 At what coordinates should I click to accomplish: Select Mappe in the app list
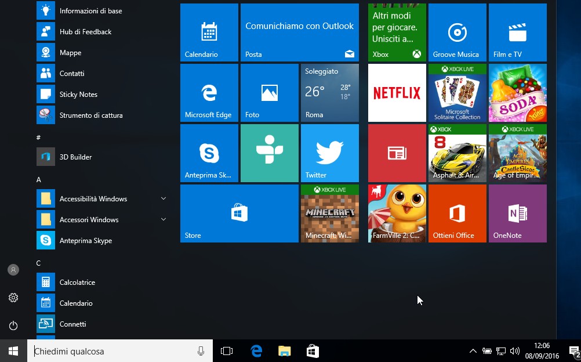click(103, 53)
